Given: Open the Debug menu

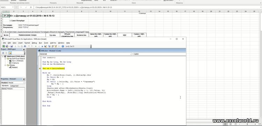Looking at the screenshot, I should pos(34,43).
